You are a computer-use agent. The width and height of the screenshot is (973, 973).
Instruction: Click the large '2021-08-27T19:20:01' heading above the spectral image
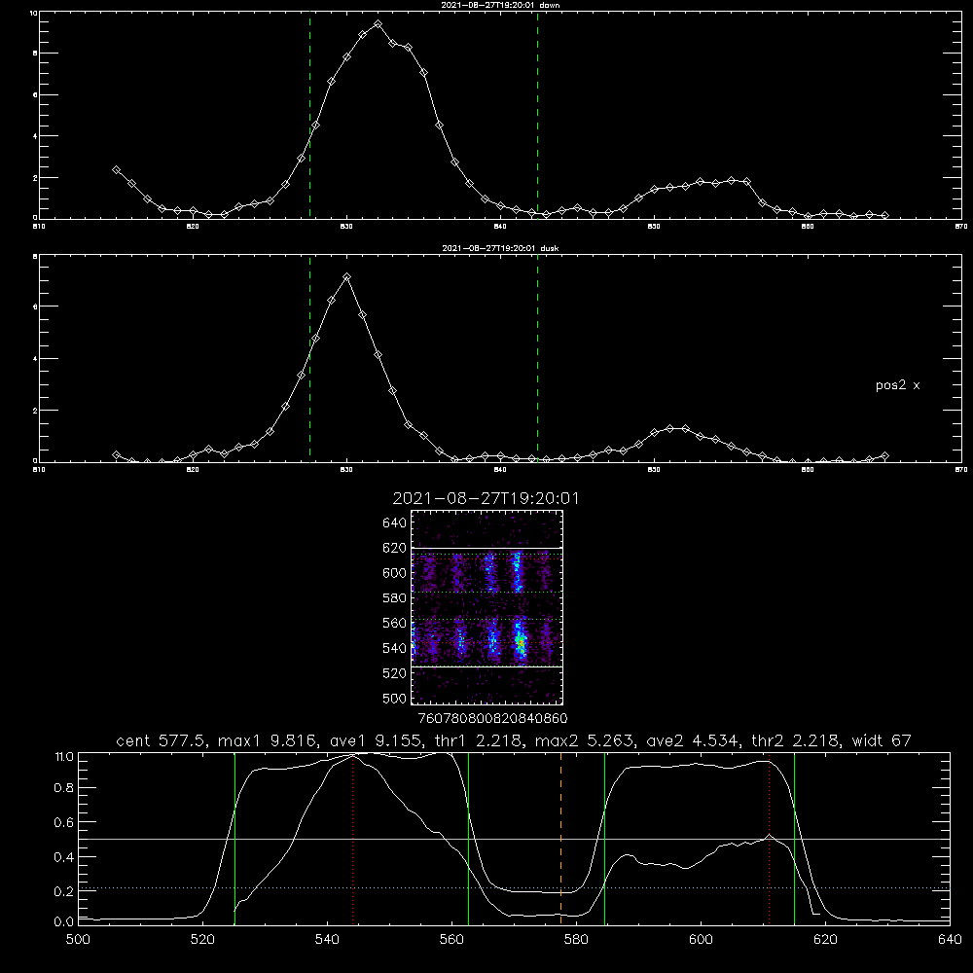(x=486, y=498)
